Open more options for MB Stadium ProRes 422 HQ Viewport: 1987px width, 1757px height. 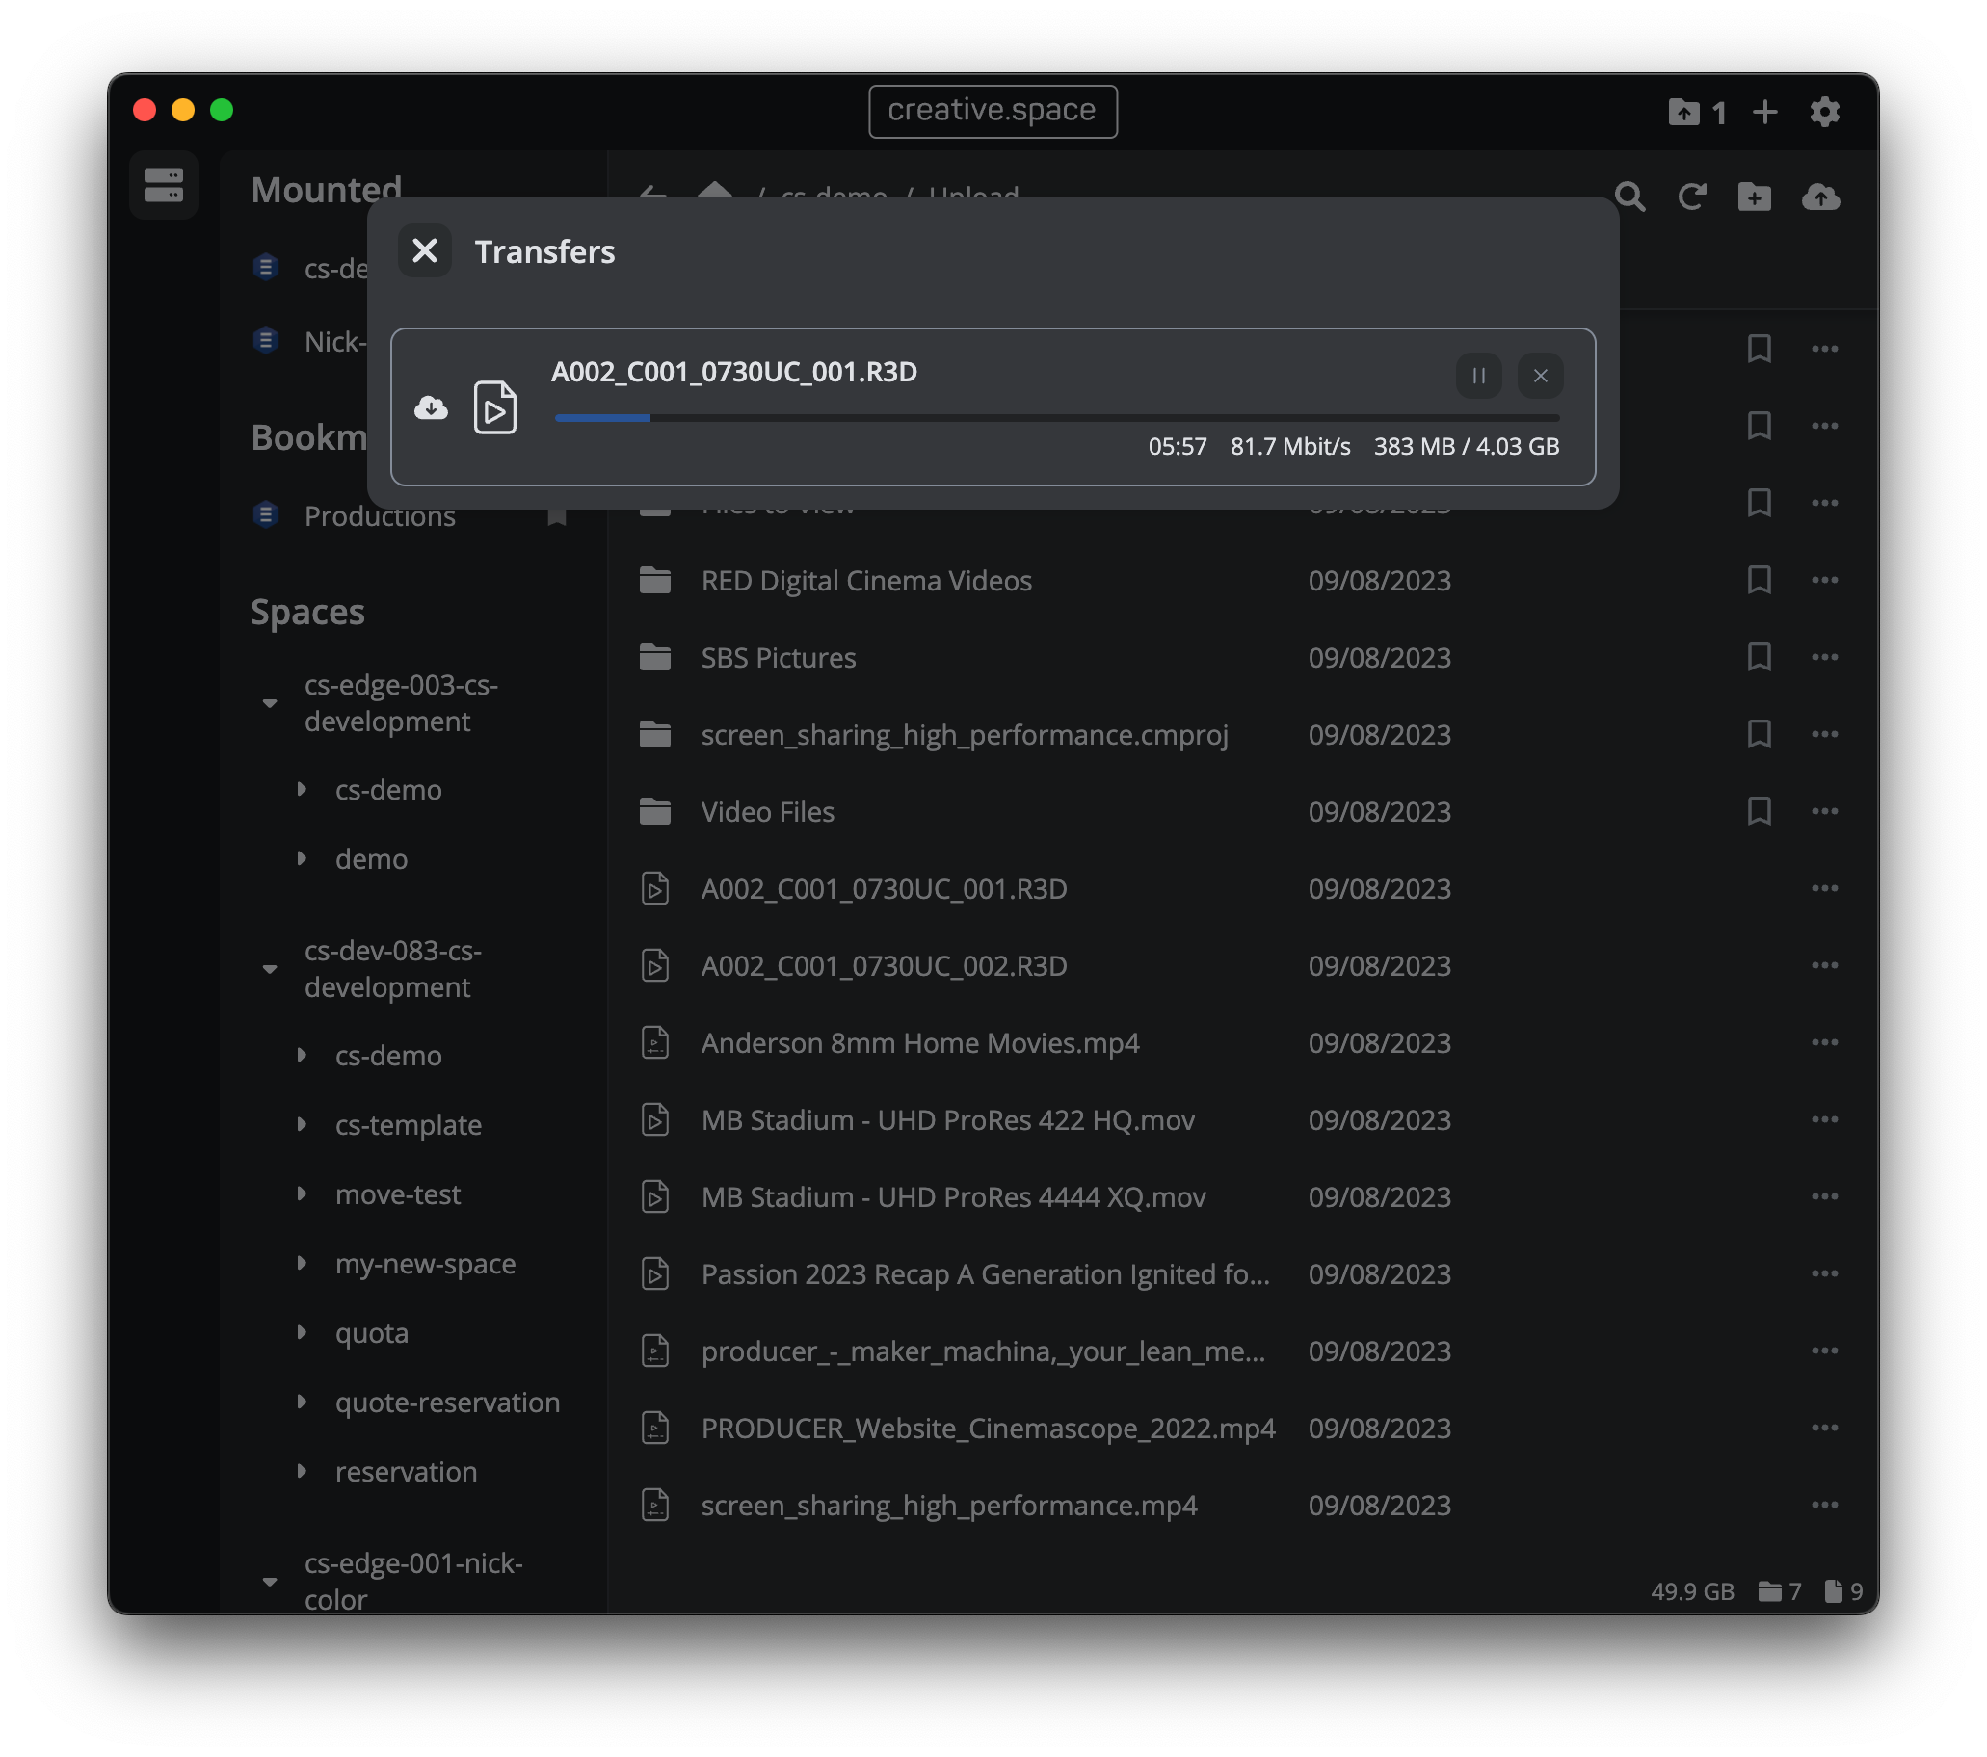[x=1825, y=1119]
